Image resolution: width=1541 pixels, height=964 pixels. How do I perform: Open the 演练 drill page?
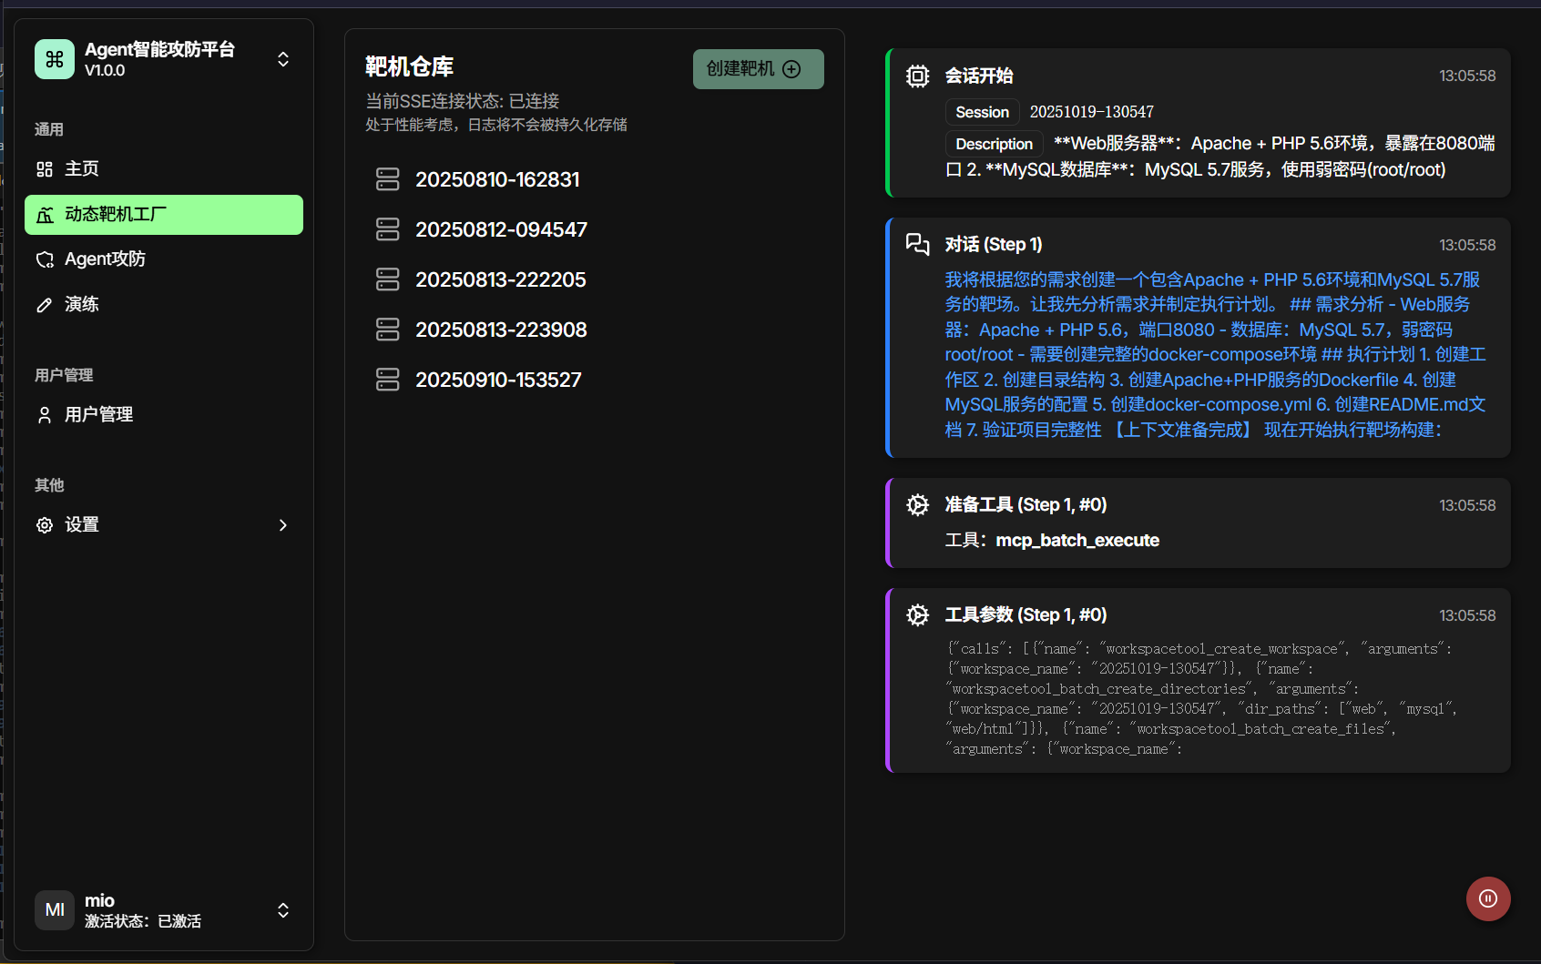coord(82,305)
